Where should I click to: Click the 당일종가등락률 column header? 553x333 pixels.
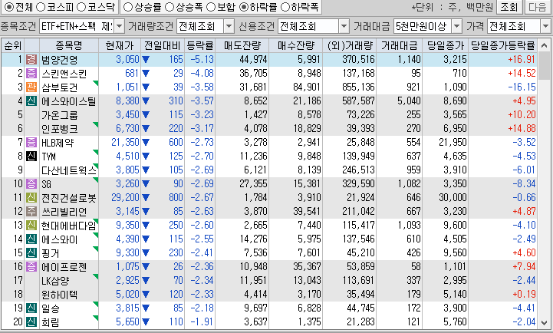[503, 45]
